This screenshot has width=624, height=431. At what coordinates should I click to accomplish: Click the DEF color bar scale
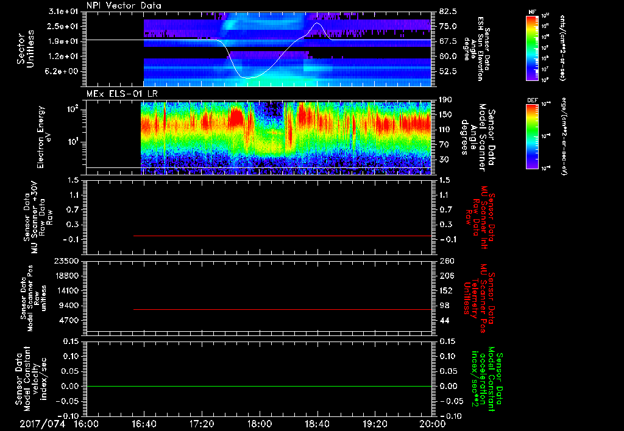coord(533,136)
